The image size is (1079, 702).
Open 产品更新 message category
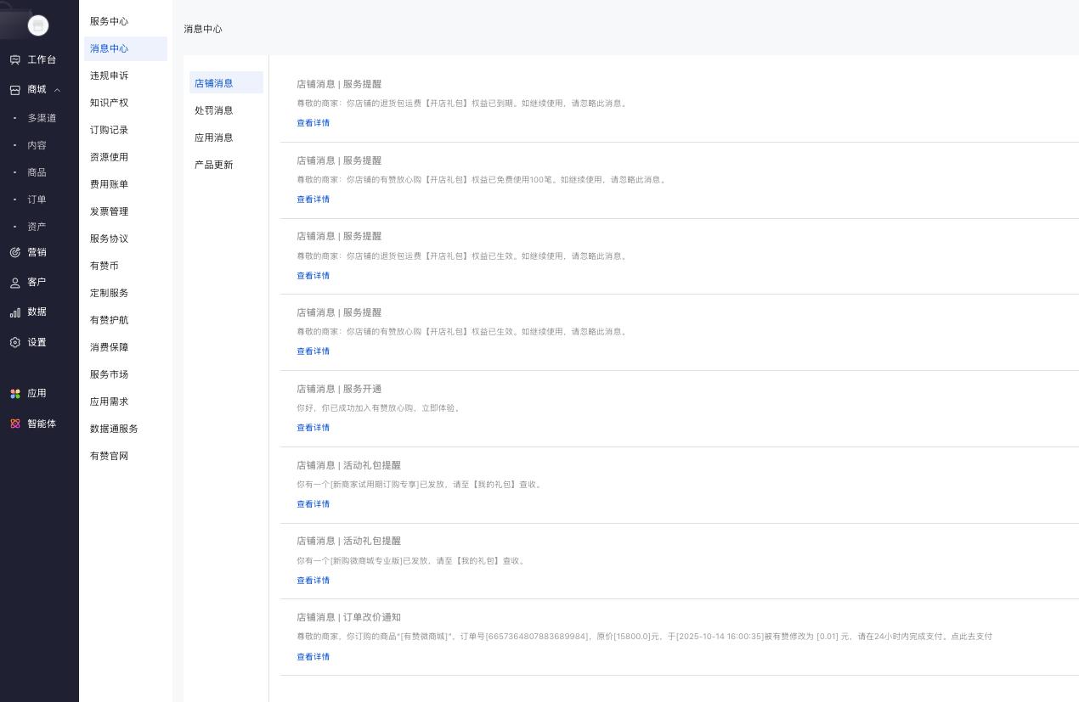click(213, 165)
